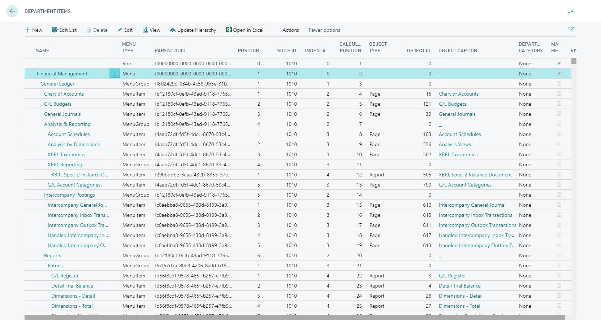Open Handled Intercompany Inbox Transactions caption link
This screenshot has height=320, width=601.
[477, 235]
